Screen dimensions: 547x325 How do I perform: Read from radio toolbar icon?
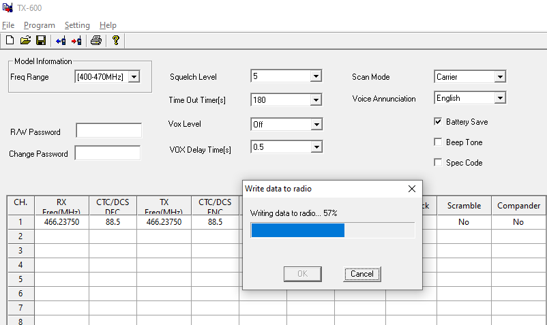click(61, 41)
